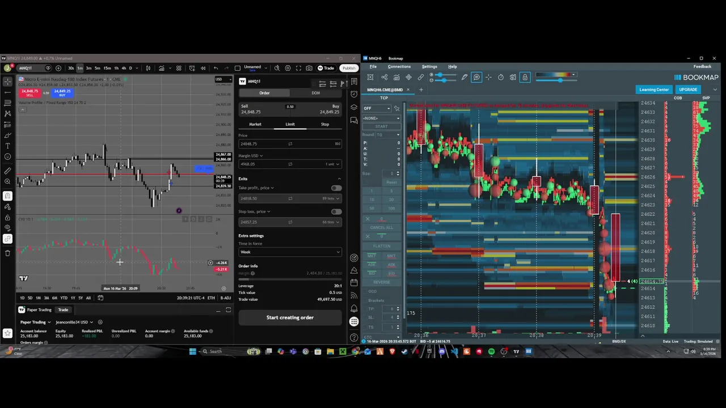Open the TradingView Indicators menu icon
This screenshot has width=726, height=408.
[x=162, y=68]
